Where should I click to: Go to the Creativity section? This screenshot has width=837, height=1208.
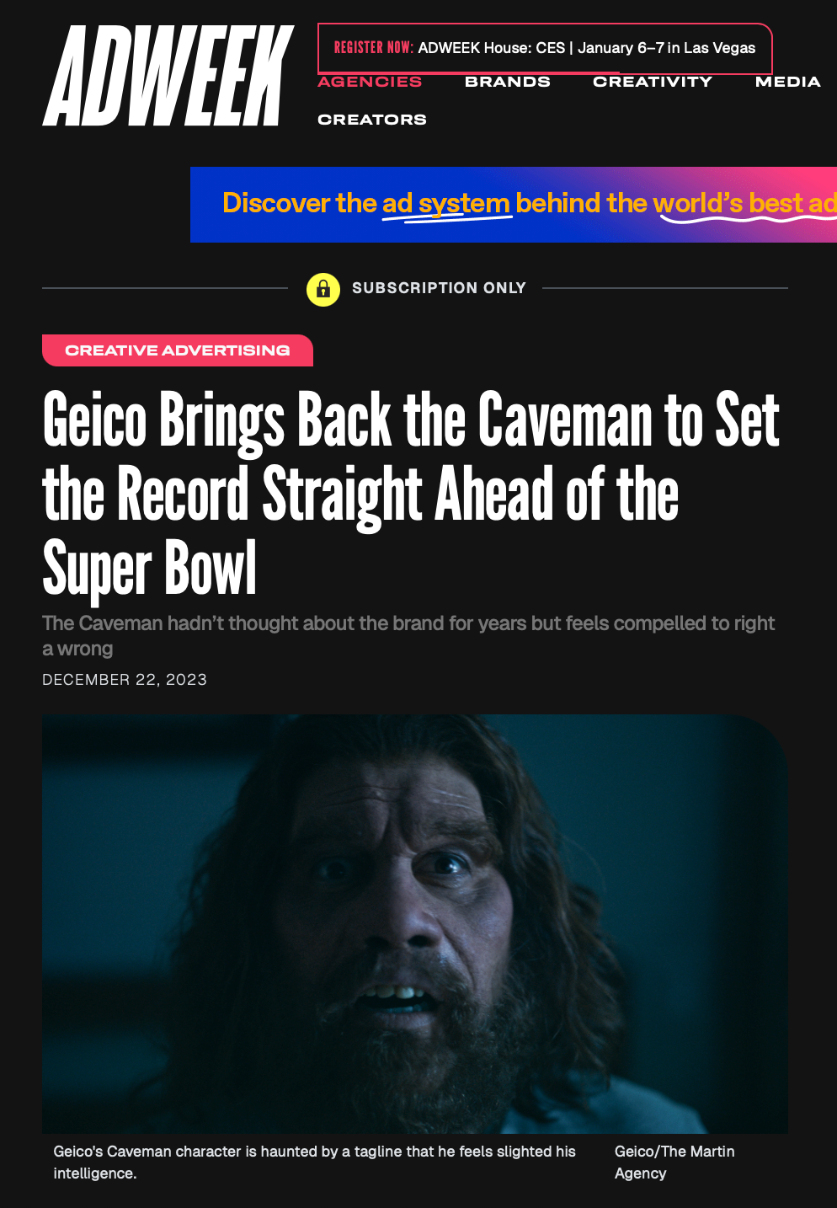coord(653,82)
